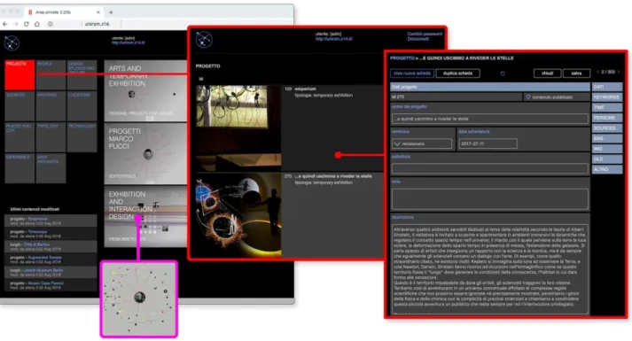Open the DATA INSTANCES tile
This screenshot has width=632, height=341.
click(x=51, y=168)
